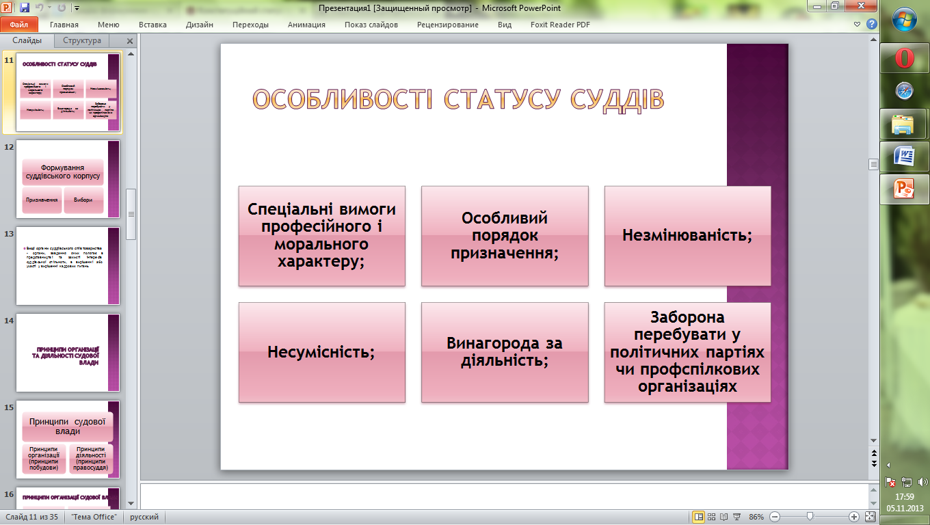
Task: Open the Customize Quick Access Toolbar dropdown
Action: point(76,8)
